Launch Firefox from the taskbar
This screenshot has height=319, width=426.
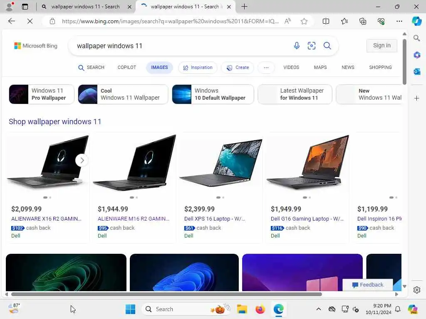pyautogui.click(x=260, y=309)
